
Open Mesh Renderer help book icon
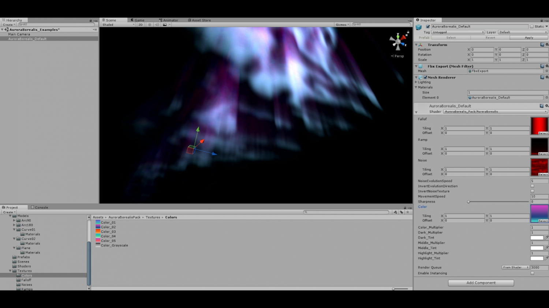(542, 77)
